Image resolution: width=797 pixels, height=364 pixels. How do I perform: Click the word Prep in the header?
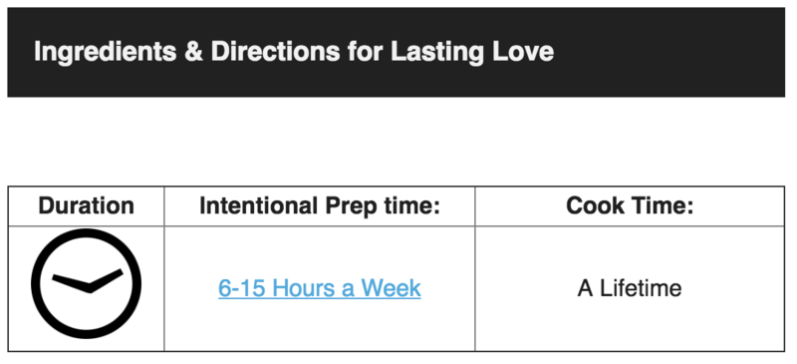(340, 206)
